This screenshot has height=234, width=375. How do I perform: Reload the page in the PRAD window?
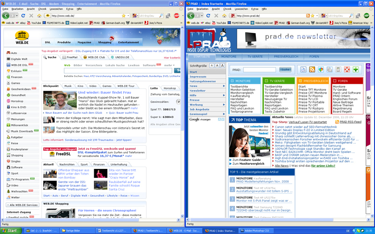point(208,15)
